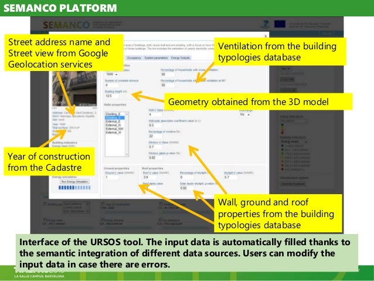Click the Building use list box

[76, 208]
